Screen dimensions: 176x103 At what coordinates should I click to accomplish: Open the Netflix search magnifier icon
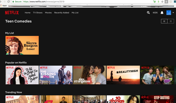(x=148, y=13)
